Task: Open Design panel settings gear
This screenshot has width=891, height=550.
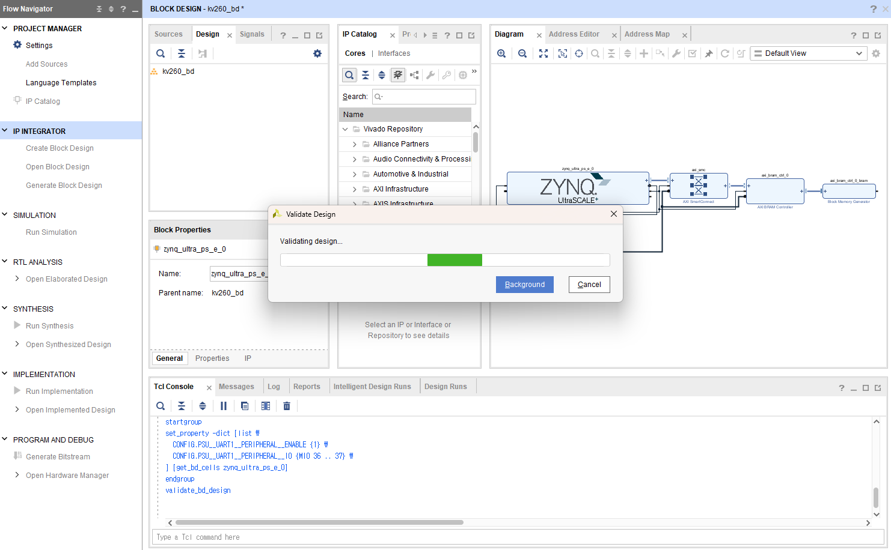Action: tap(317, 53)
